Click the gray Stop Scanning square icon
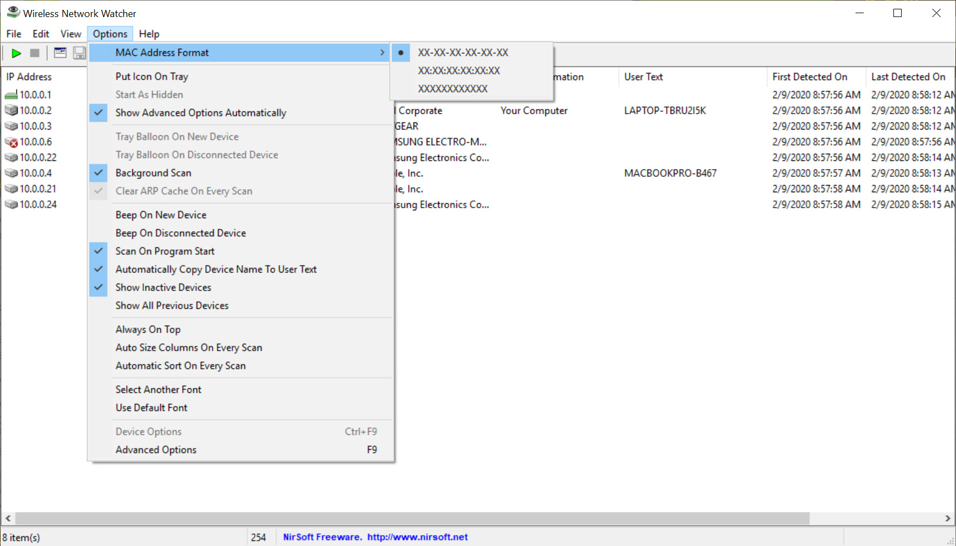The width and height of the screenshot is (956, 546). click(35, 53)
